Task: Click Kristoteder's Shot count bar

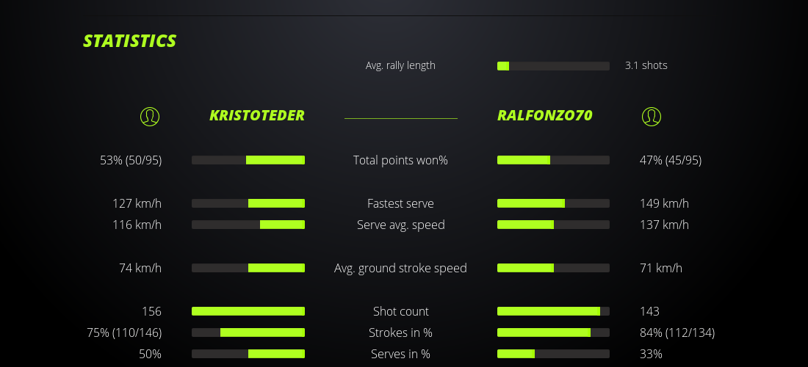Action: [248, 311]
